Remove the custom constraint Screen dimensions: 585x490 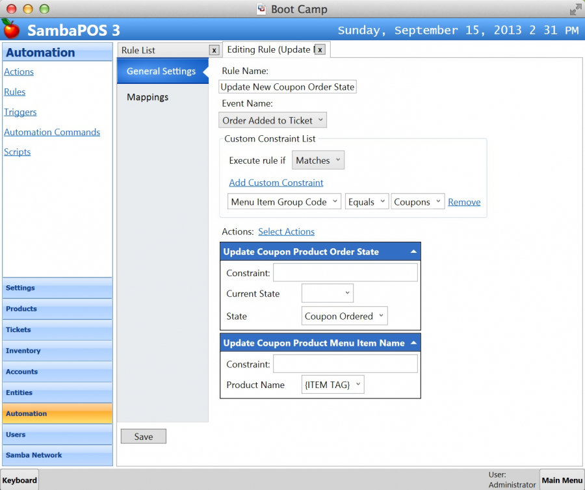(464, 202)
